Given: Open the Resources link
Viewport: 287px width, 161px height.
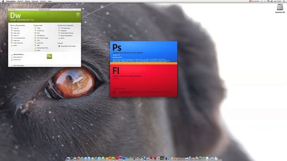Looking at the screenshot, I should (x=17, y=59).
